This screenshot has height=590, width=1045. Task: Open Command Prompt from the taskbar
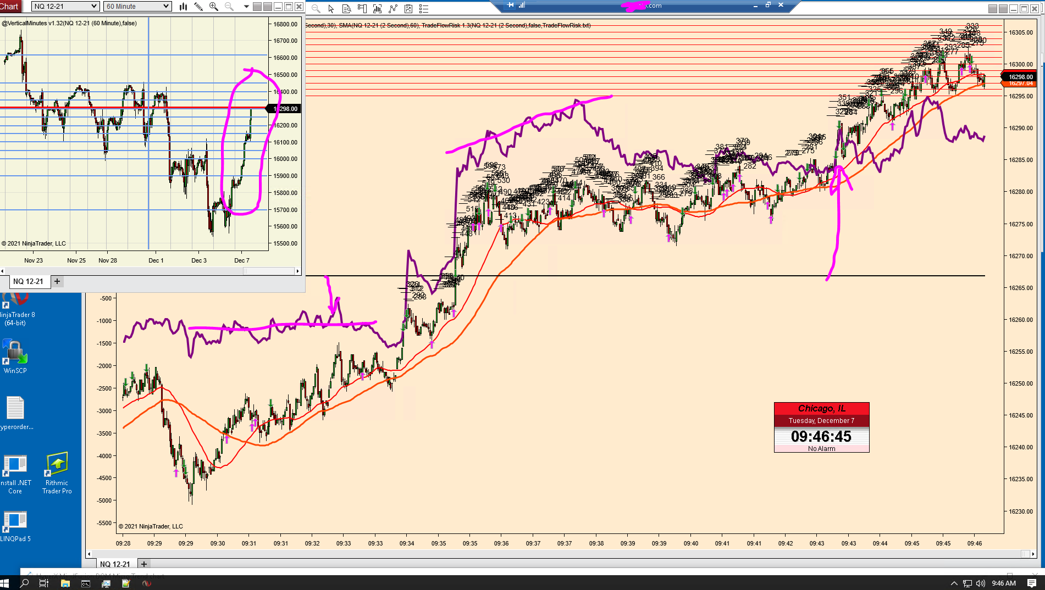[x=85, y=583]
